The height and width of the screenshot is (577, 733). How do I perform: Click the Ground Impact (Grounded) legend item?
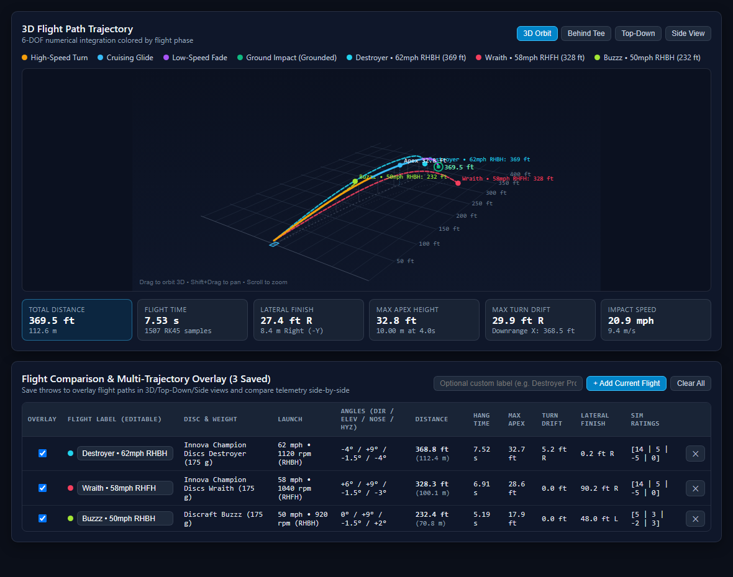(287, 58)
